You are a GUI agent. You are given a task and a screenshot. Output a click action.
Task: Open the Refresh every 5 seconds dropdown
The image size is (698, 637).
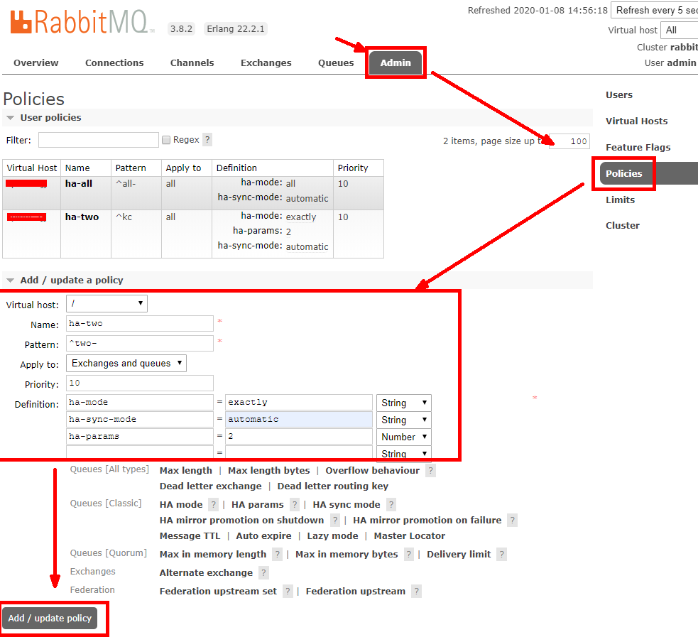click(x=655, y=10)
